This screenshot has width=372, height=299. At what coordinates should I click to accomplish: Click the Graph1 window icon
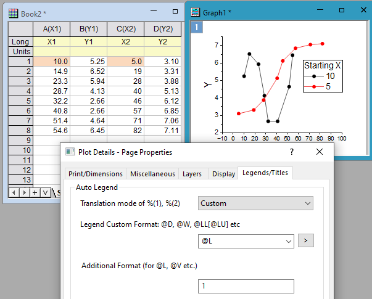pos(196,11)
